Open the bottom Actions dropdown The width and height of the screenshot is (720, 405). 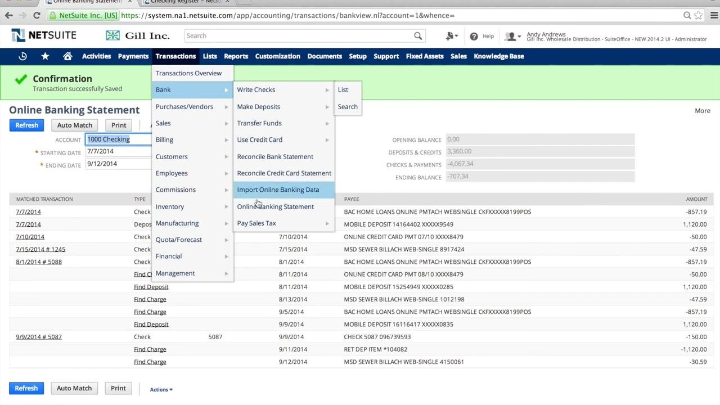click(x=161, y=389)
